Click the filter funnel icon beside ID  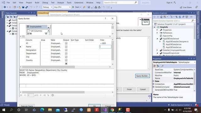point(46,34)
